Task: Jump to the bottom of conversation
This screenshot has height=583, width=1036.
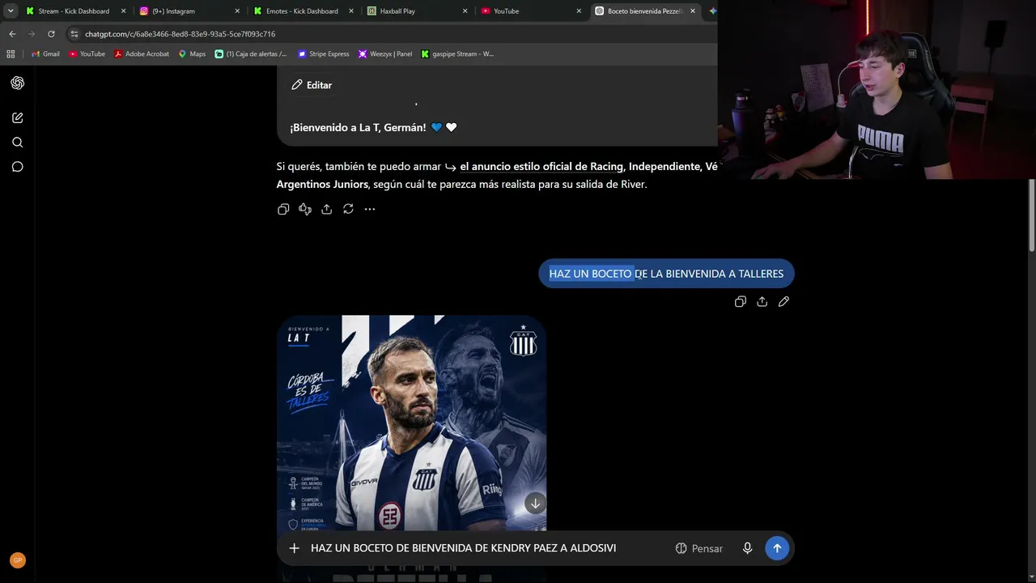Action: (x=535, y=503)
